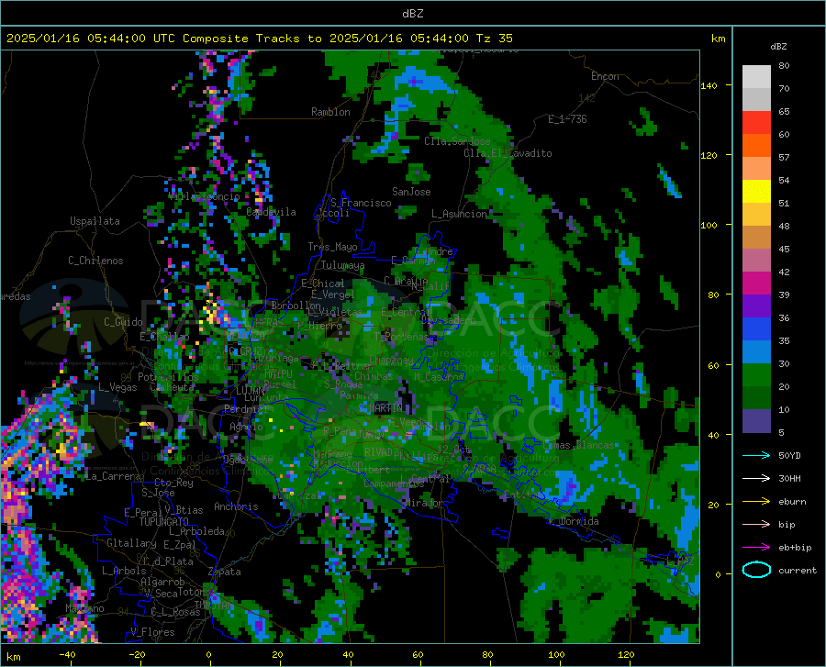The height and width of the screenshot is (667, 826).
Task: Select the red 60–65 dBZ swatch
Action: click(x=756, y=123)
